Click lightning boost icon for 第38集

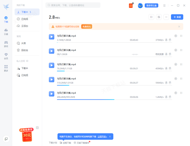(x=170, y=83)
